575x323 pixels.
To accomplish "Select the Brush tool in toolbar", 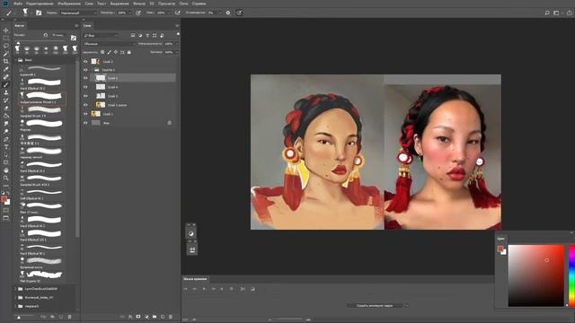I will [6, 84].
